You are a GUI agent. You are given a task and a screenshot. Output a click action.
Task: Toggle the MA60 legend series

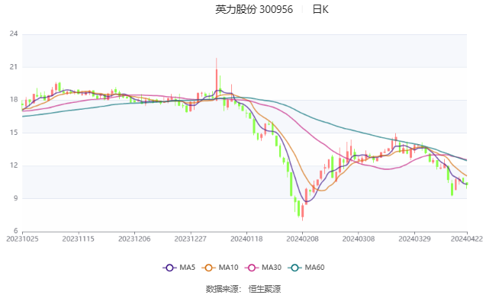coord(306,268)
